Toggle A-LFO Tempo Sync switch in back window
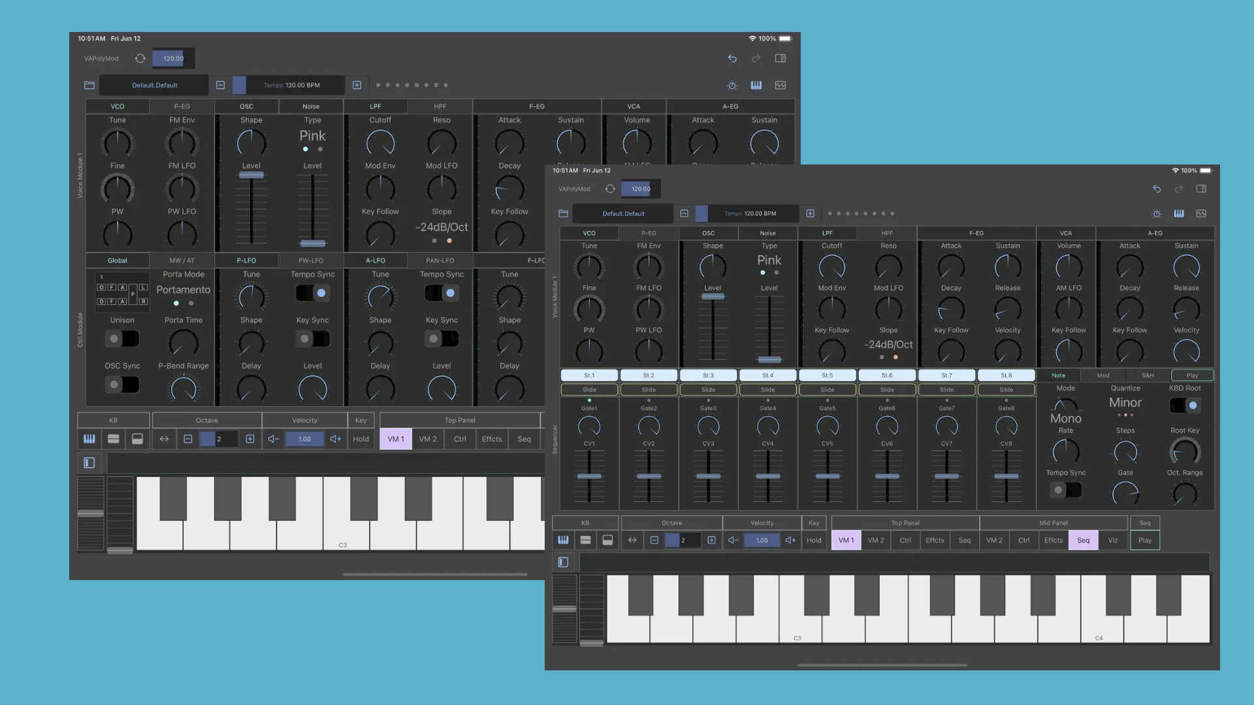 click(x=442, y=293)
